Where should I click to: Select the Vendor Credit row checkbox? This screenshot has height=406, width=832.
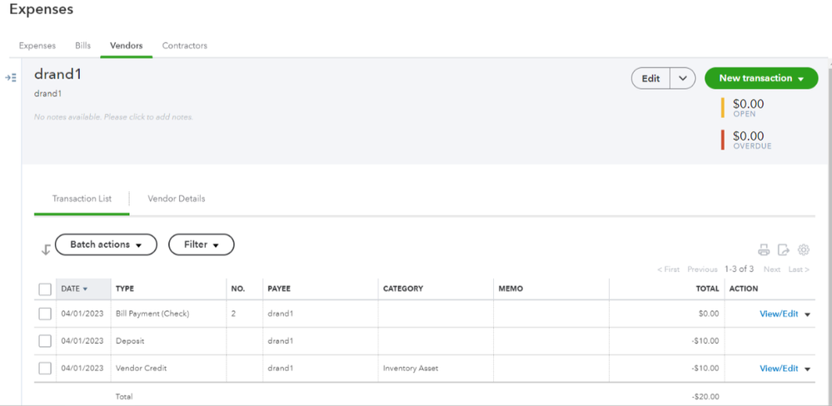(x=45, y=368)
